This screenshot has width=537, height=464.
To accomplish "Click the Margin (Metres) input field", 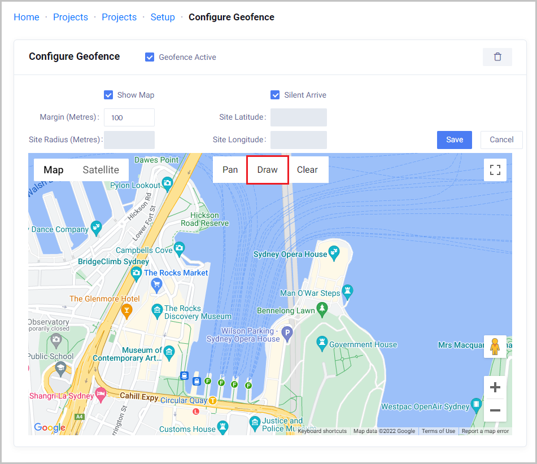I will point(129,117).
